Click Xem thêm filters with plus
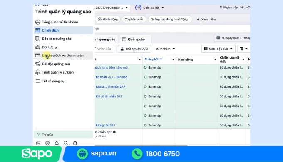 (206, 19)
